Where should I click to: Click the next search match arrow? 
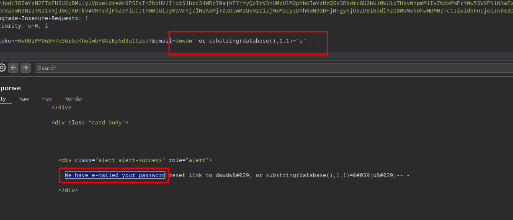coord(26,68)
